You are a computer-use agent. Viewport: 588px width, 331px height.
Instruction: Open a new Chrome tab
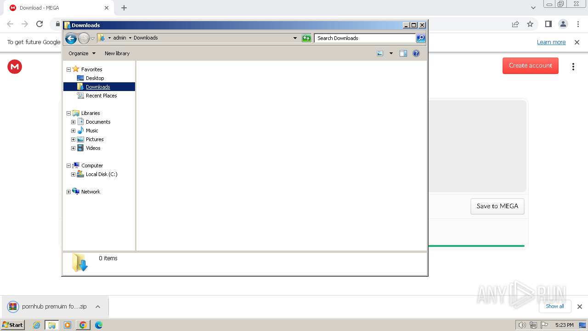124,8
